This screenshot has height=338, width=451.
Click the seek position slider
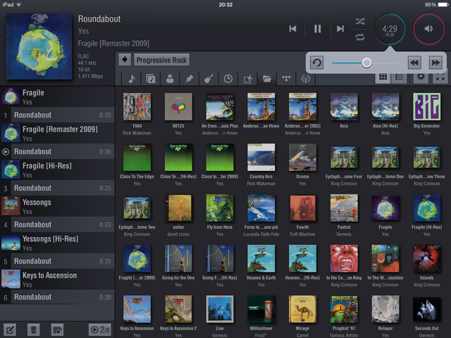(x=366, y=63)
